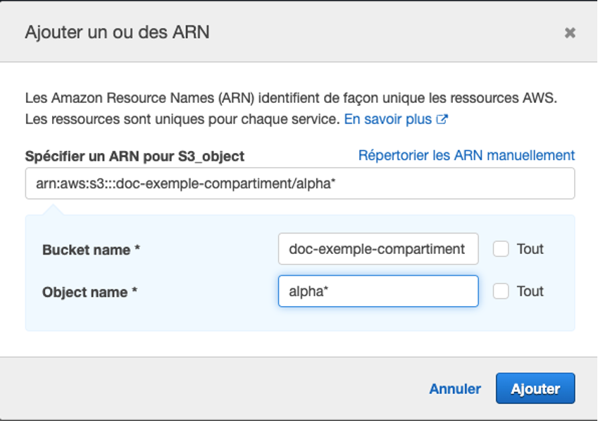Viewport: 598px width, 421px height.
Task: Click the 'Spécifier un ARN pour S3_object' label
Action: pyautogui.click(x=135, y=157)
